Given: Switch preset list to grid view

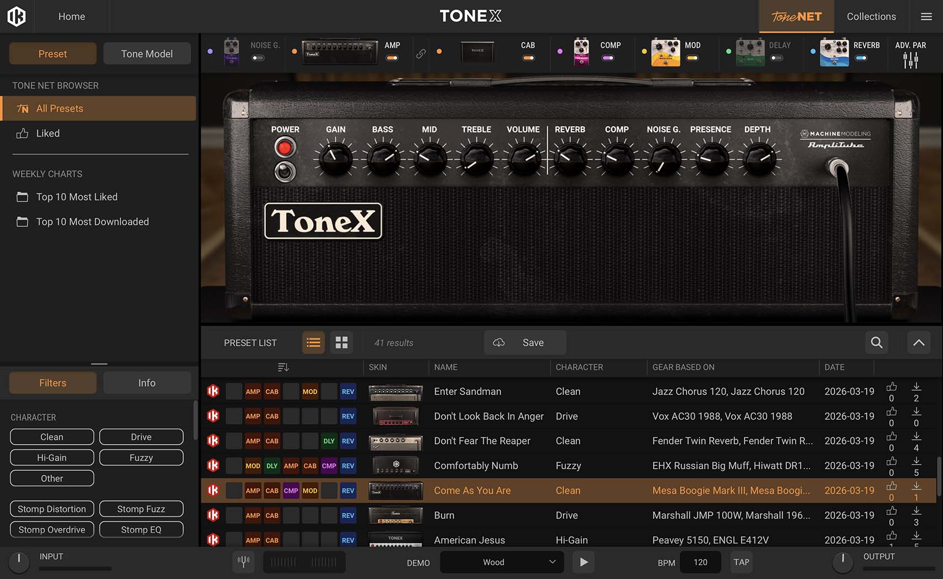Looking at the screenshot, I should click(341, 342).
